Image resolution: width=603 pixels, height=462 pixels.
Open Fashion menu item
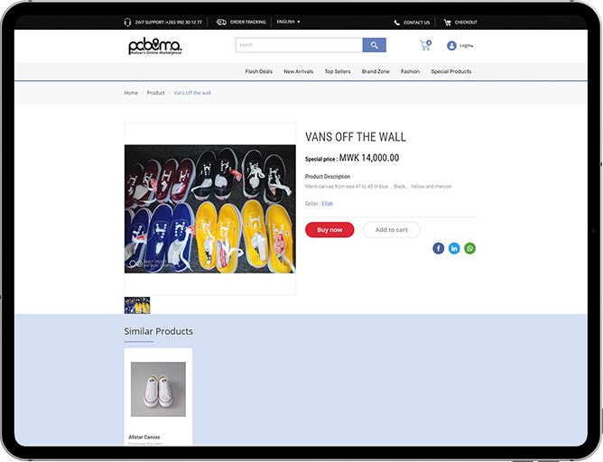click(411, 71)
